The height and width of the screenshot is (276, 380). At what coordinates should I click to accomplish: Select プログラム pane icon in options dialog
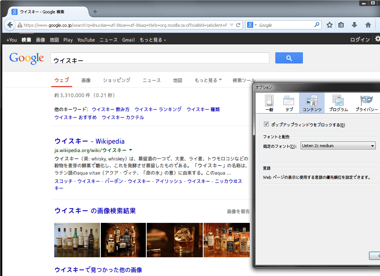coord(338,103)
